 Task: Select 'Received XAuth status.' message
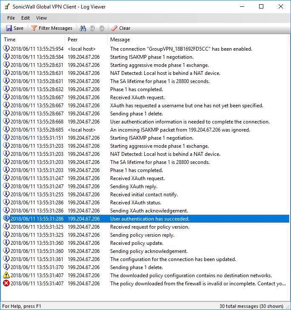(x=136, y=203)
